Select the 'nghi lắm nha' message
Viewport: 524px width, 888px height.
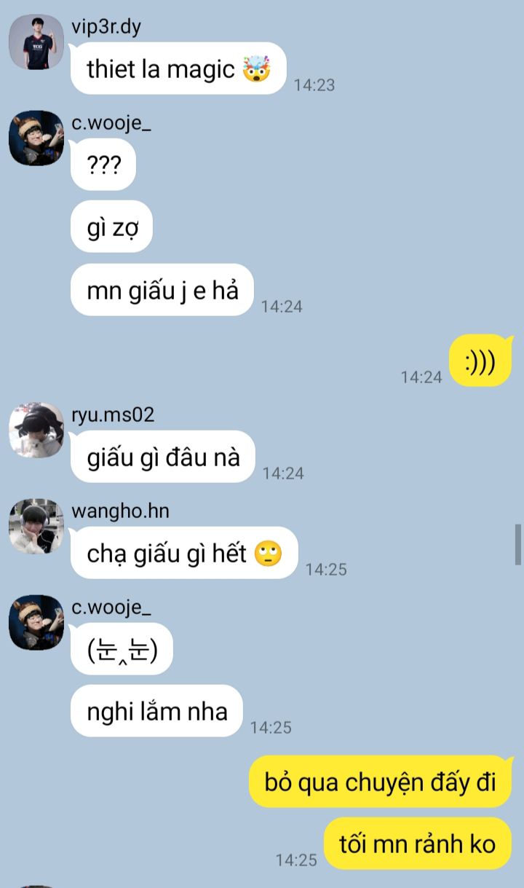pos(157,711)
